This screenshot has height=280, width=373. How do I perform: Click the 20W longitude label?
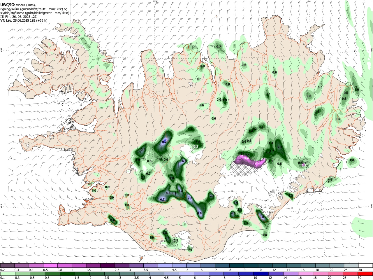coord(155,1)
